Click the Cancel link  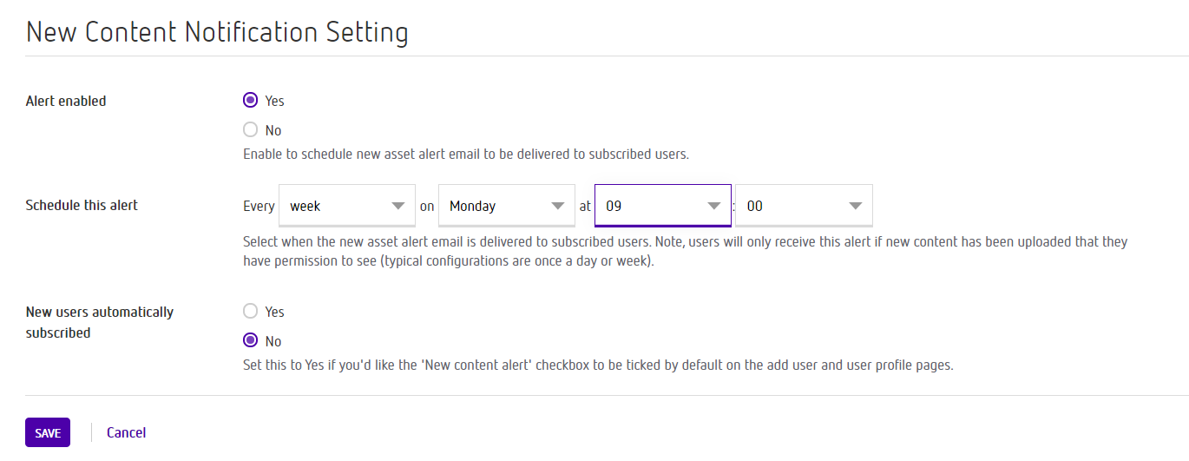pos(126,432)
